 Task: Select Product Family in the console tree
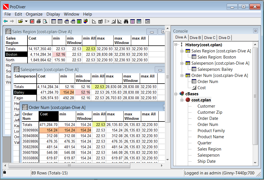coord(211,130)
